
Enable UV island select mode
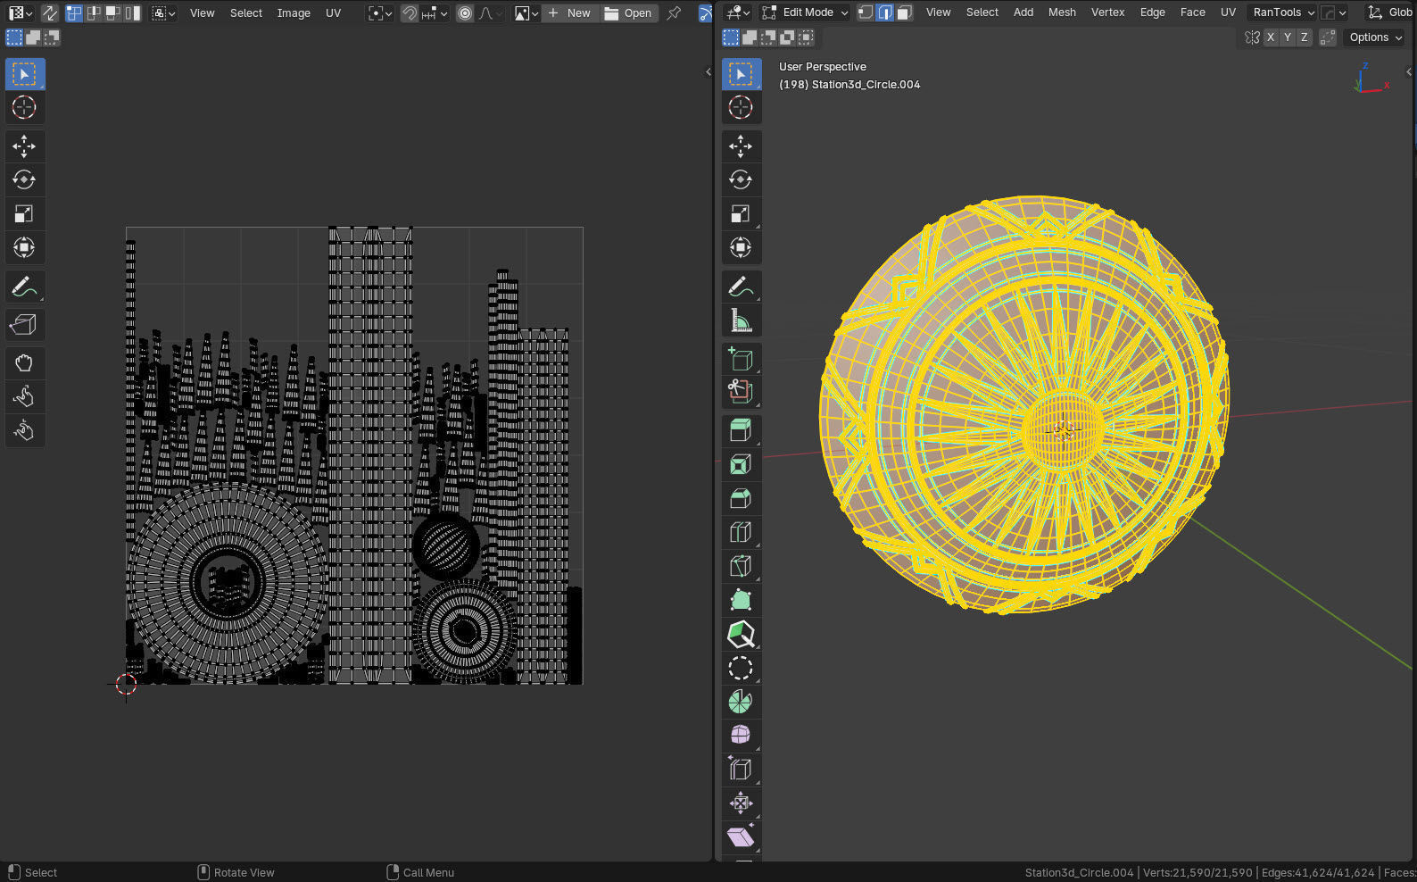coord(133,13)
